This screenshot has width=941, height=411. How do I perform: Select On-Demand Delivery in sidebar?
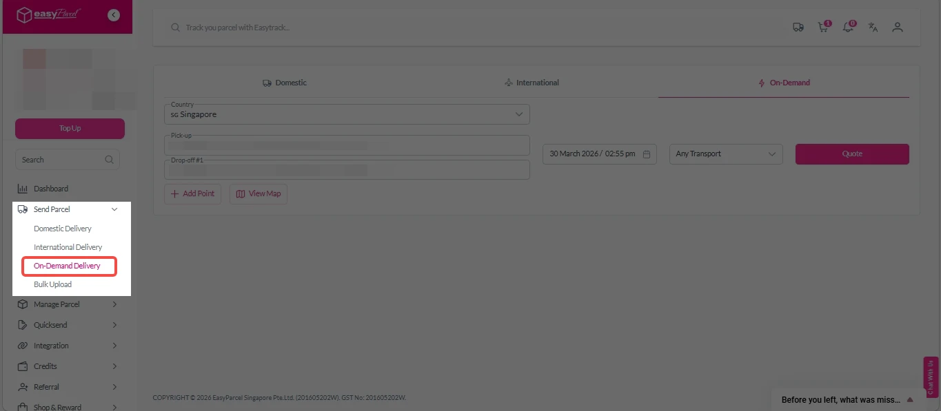pyautogui.click(x=67, y=266)
